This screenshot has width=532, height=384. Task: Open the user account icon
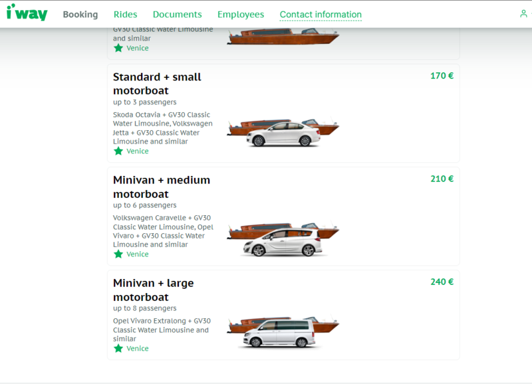click(x=523, y=14)
